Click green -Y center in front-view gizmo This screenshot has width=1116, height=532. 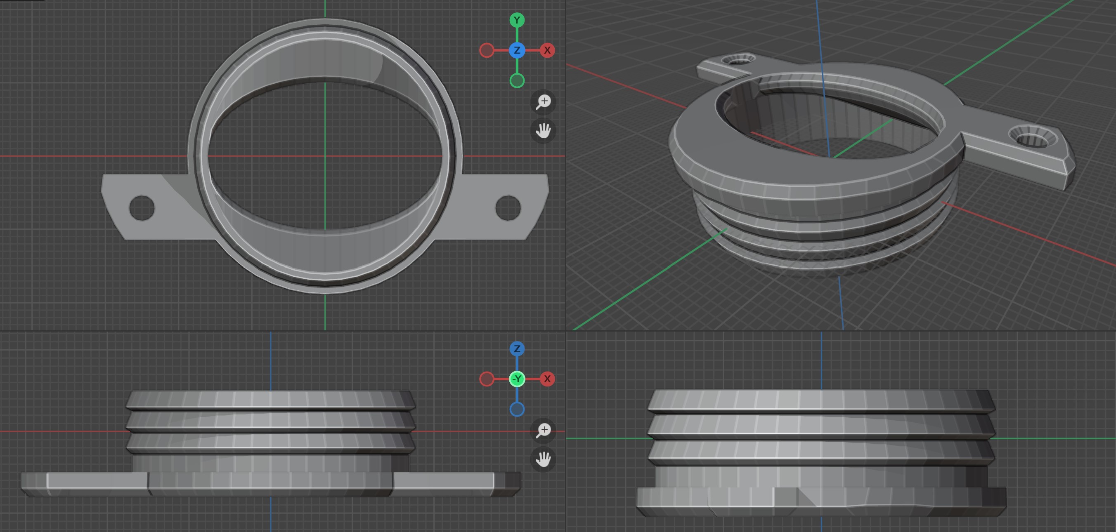tap(517, 379)
